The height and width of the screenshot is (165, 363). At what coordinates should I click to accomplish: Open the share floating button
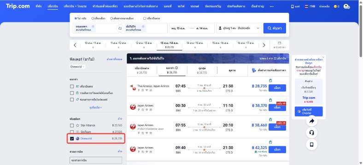coord(311,121)
